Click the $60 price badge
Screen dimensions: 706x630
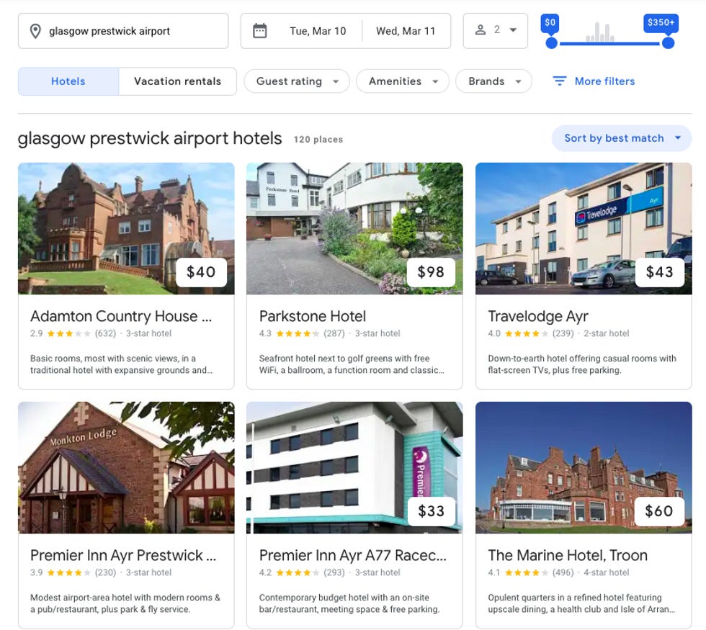click(659, 511)
